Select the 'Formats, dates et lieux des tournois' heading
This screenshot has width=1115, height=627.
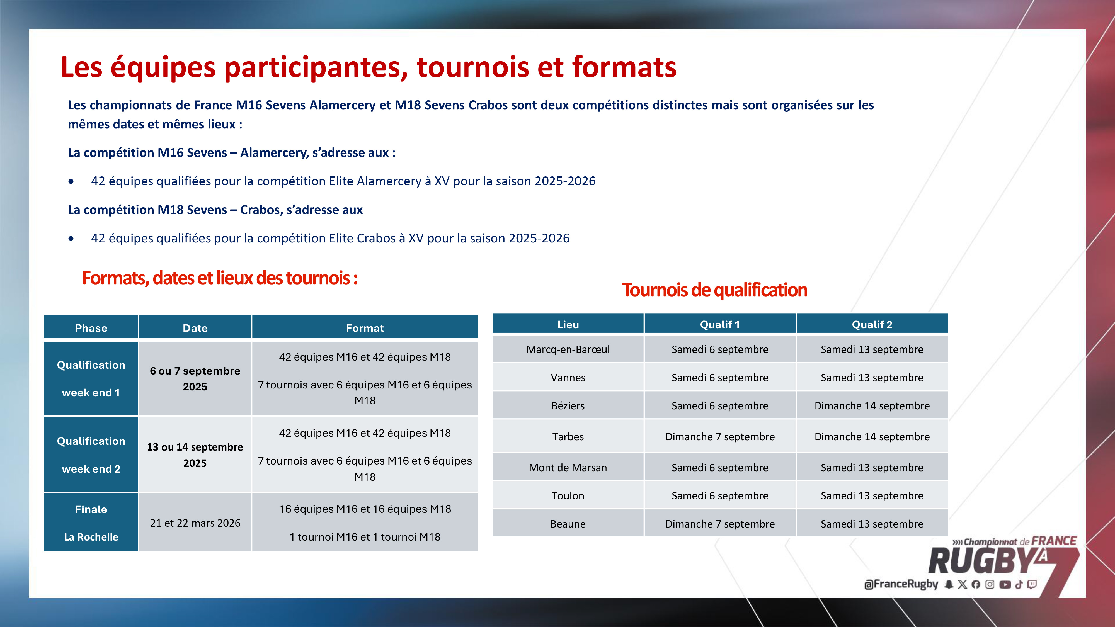click(x=220, y=278)
